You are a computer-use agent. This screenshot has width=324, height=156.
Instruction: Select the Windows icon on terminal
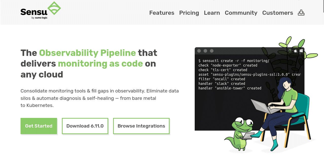coord(301,51)
